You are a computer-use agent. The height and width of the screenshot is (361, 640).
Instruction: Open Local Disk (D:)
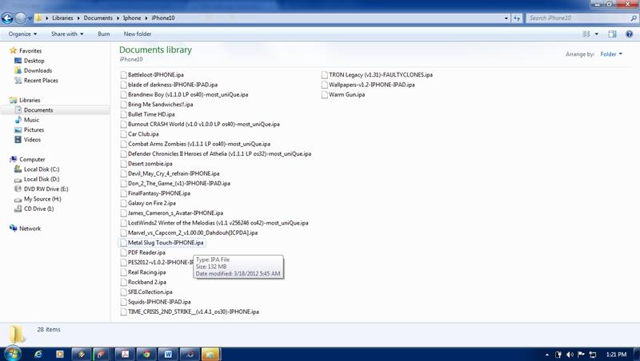click(42, 179)
